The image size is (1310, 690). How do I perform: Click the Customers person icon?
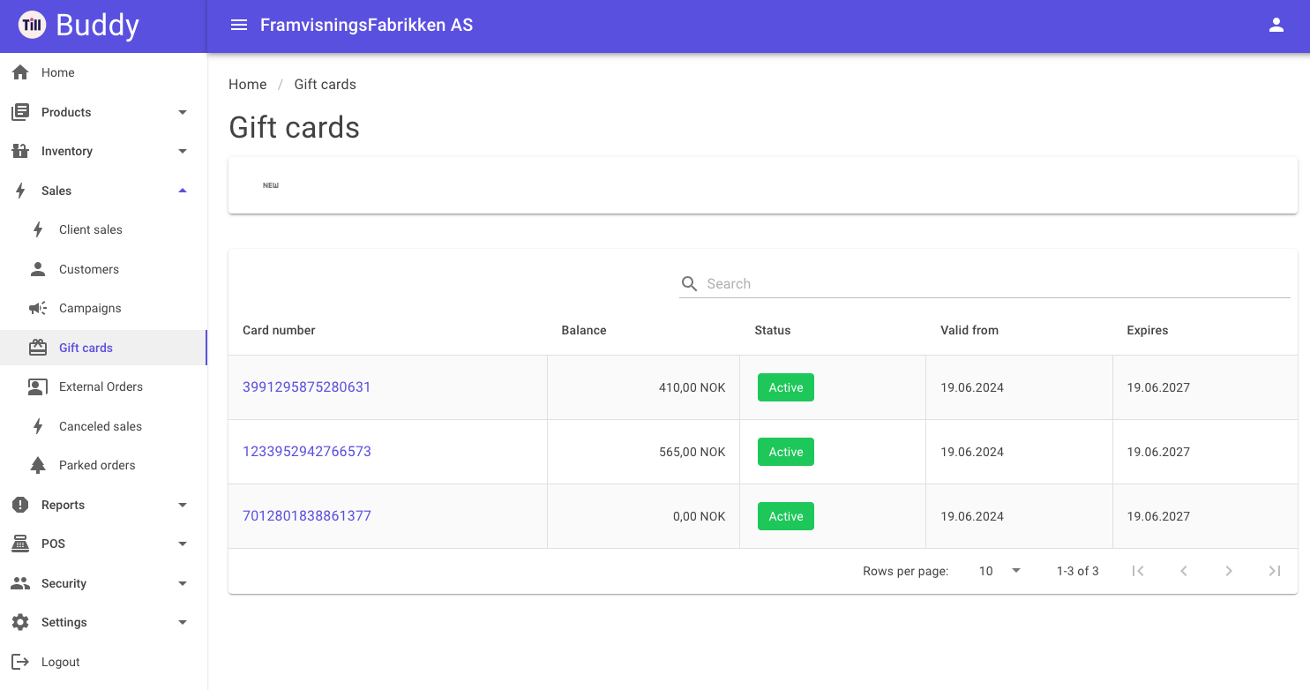(x=38, y=269)
